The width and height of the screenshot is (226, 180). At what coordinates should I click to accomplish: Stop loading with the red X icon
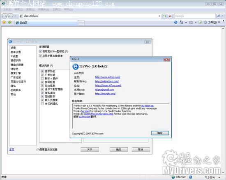170,16
